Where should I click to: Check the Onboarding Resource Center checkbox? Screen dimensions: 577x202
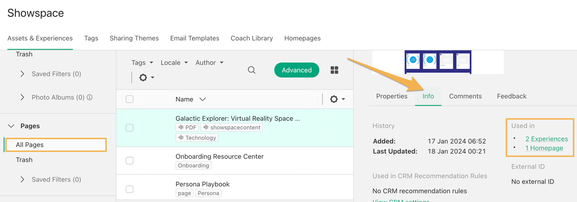130,160
